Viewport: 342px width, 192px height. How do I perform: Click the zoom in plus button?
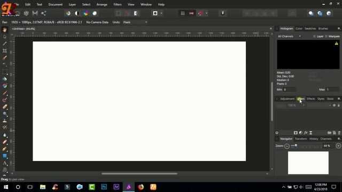click(338, 146)
